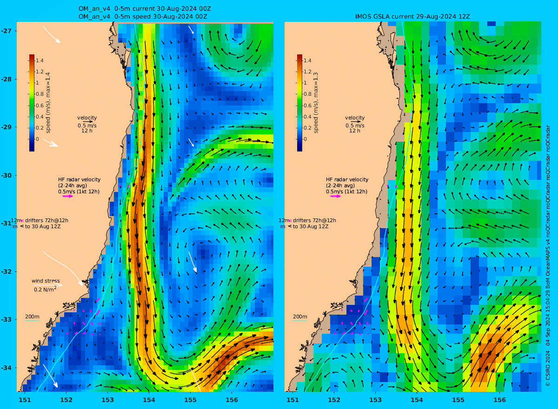Click the left map speed color bar
Image resolution: width=558 pixels, height=409 pixels.
pyautogui.click(x=32, y=103)
